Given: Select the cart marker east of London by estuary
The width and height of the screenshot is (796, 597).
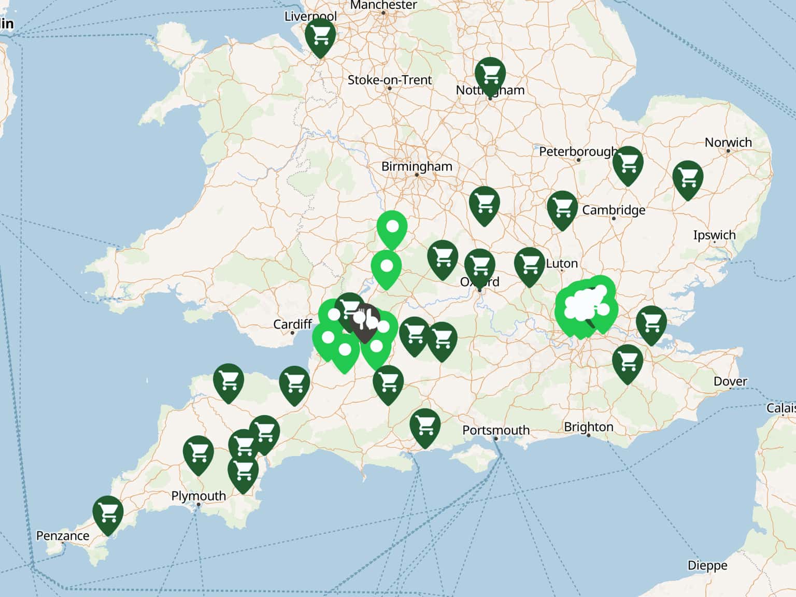Looking at the screenshot, I should [651, 323].
